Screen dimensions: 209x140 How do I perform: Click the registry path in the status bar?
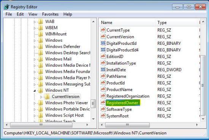85,133
